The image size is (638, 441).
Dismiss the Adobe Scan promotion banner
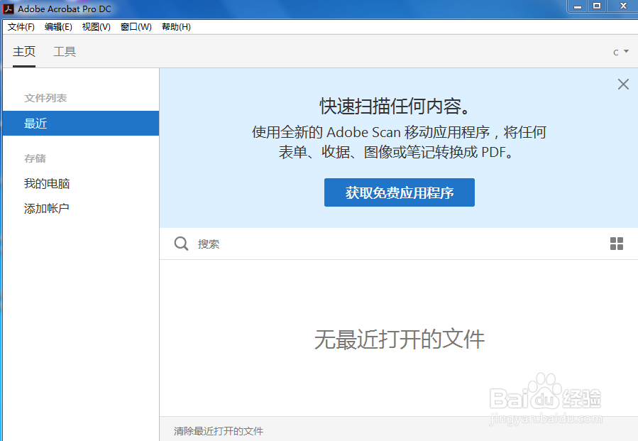click(x=623, y=84)
